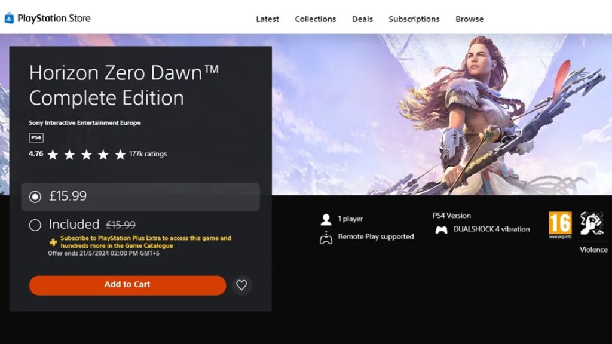Click the PlayStation Store bag logo
612x344 pixels.
click(x=10, y=18)
